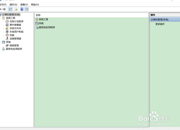Click the 事件查看器 icon in tree
180x130 pixels.
[x=7, y=25]
